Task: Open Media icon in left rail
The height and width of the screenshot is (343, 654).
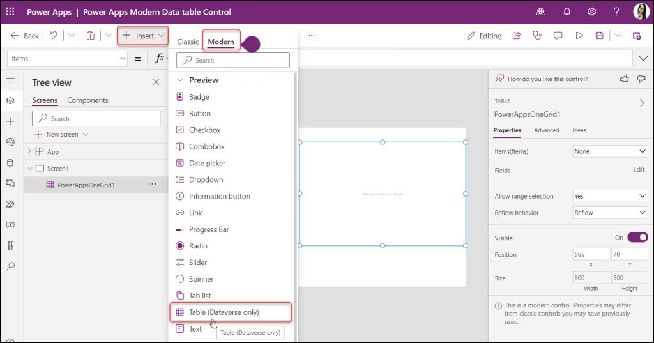Action: pos(10,183)
